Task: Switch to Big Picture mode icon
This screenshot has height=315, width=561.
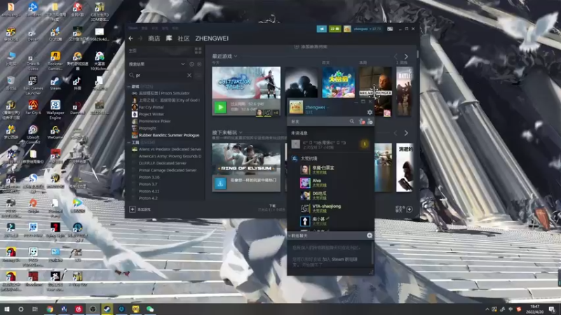Action: [390, 29]
